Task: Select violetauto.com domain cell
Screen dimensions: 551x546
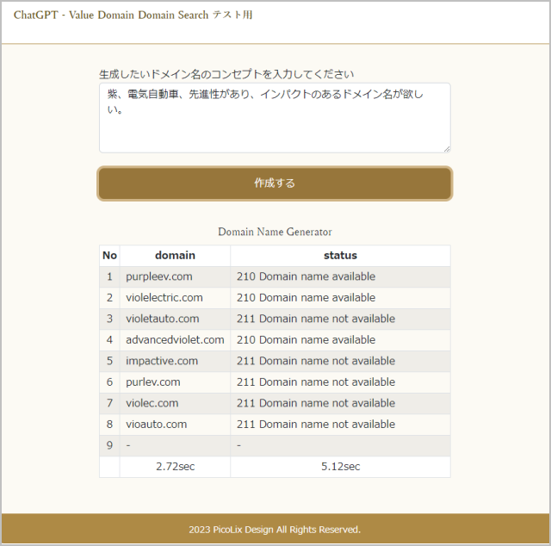Action: 175,319
